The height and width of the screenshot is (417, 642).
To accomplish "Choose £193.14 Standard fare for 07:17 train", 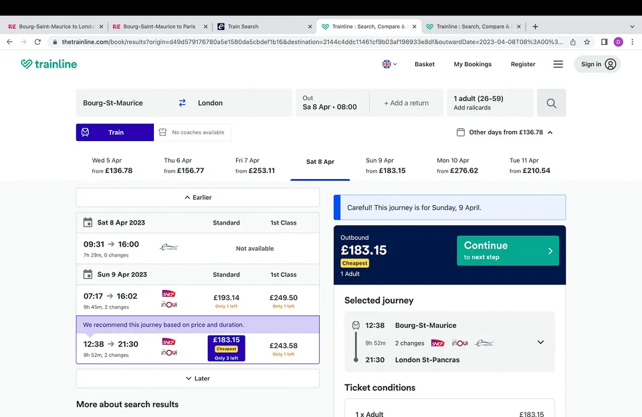I will click(227, 300).
